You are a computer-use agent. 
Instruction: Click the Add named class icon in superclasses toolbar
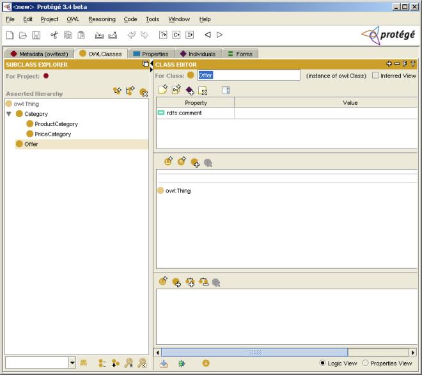[x=195, y=163]
